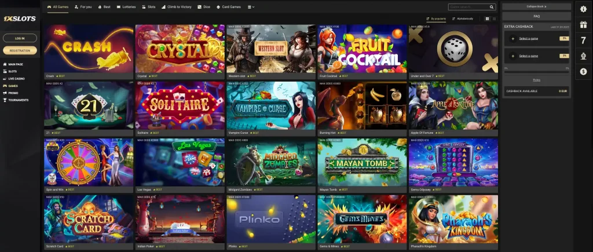Screen dimensions: 593x252
Task: Open the Solitaire game thumbnail
Action: [x=180, y=105]
